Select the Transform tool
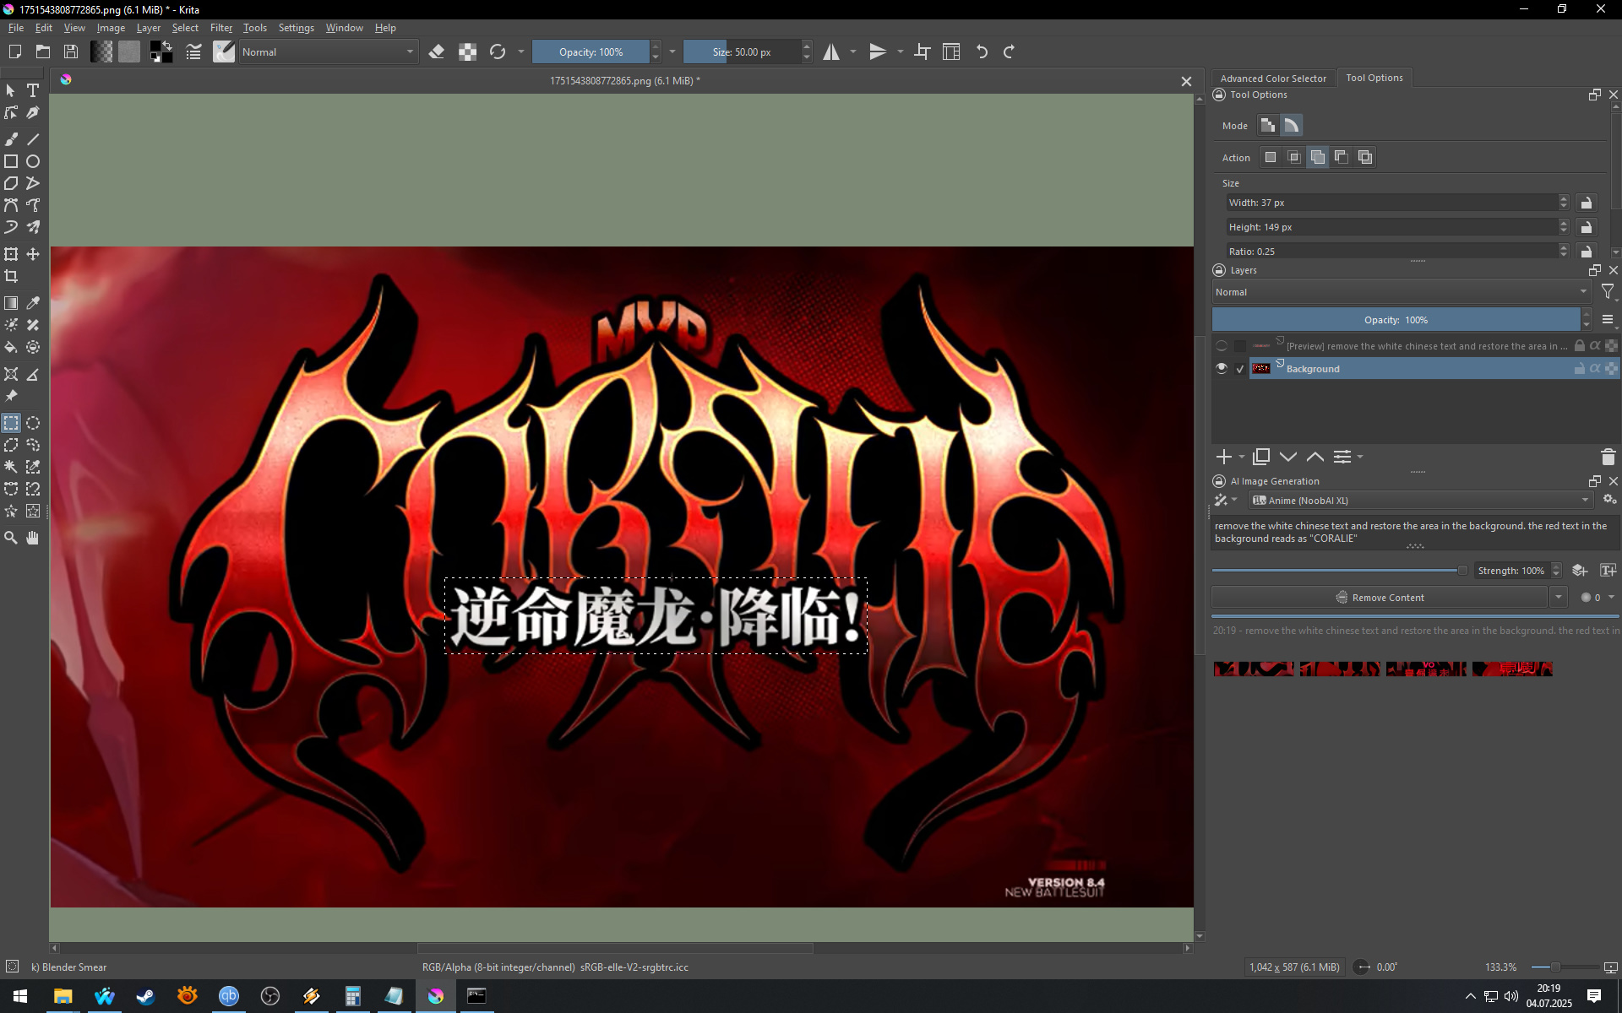 point(11,254)
